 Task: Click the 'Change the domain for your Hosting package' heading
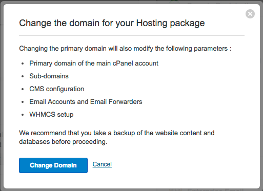tap(112, 23)
